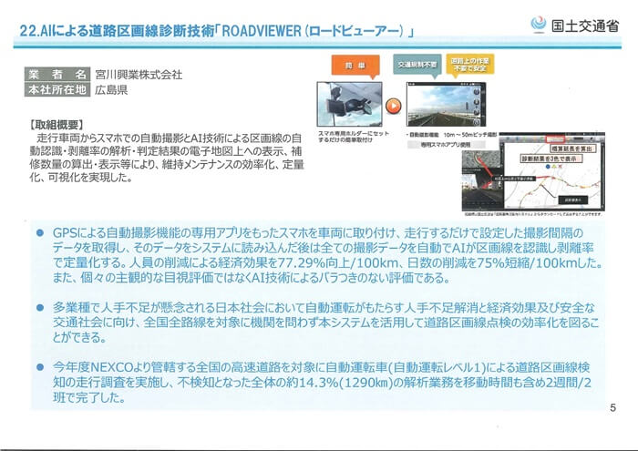Click the Ministry of Land logo emblem
Image resolution: width=638 pixels, height=451 pixels.
pos(539,24)
